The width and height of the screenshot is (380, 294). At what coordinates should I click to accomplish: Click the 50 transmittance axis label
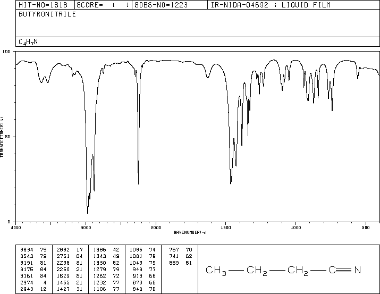click(7, 137)
